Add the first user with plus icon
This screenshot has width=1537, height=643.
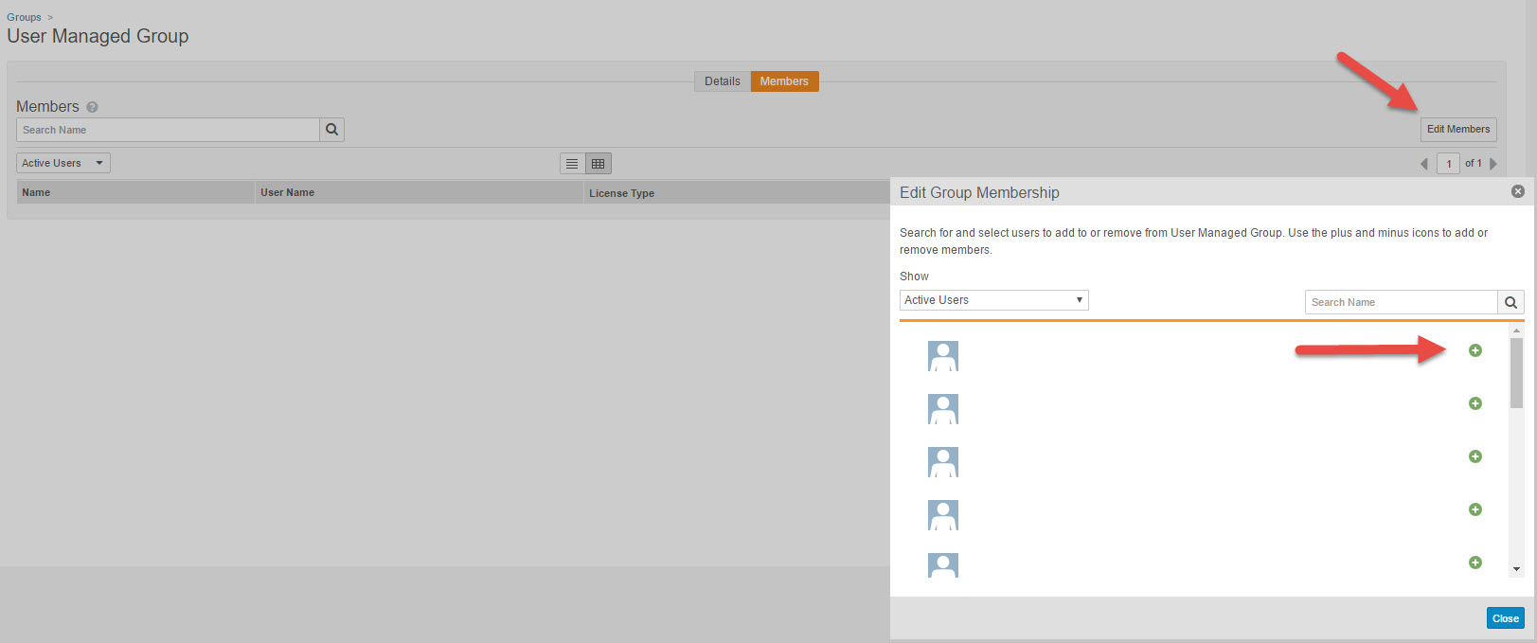[x=1474, y=350]
